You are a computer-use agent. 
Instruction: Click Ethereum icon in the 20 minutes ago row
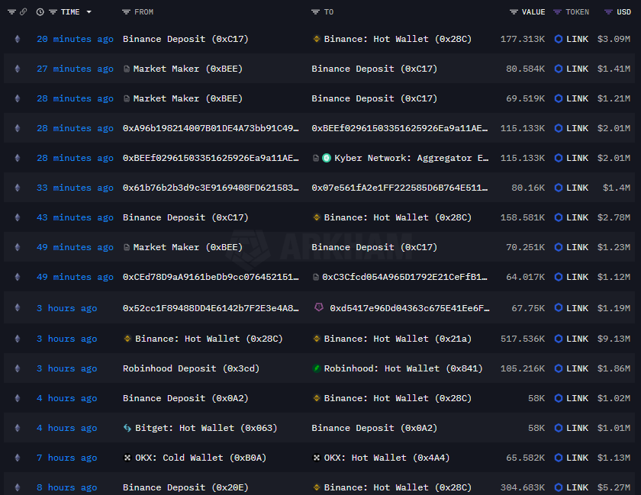(17, 39)
